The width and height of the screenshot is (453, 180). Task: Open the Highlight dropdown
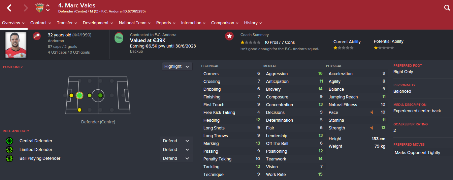tap(177, 66)
